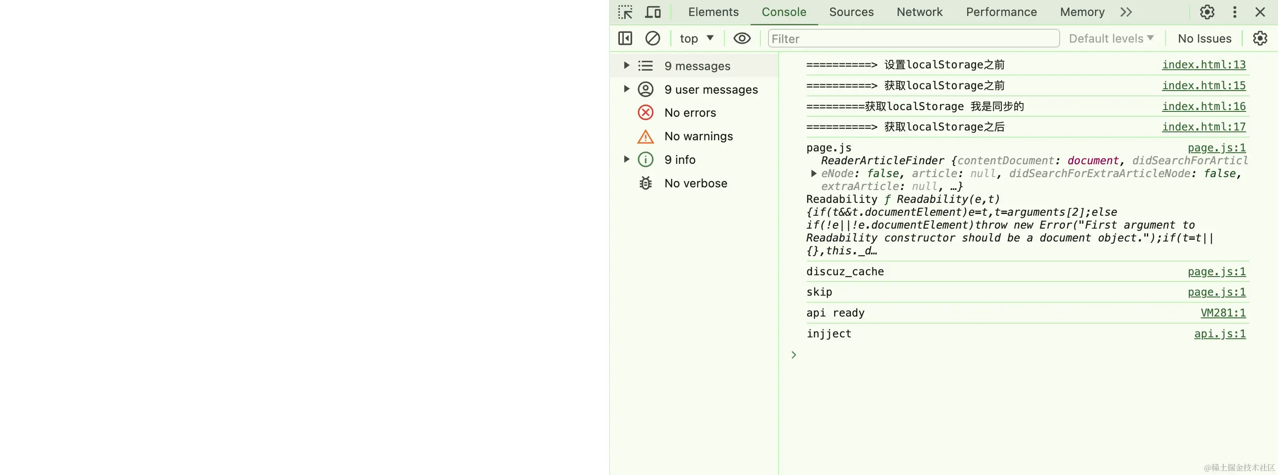The height and width of the screenshot is (475, 1278).
Task: Select the No errors red icon
Action: 646,112
